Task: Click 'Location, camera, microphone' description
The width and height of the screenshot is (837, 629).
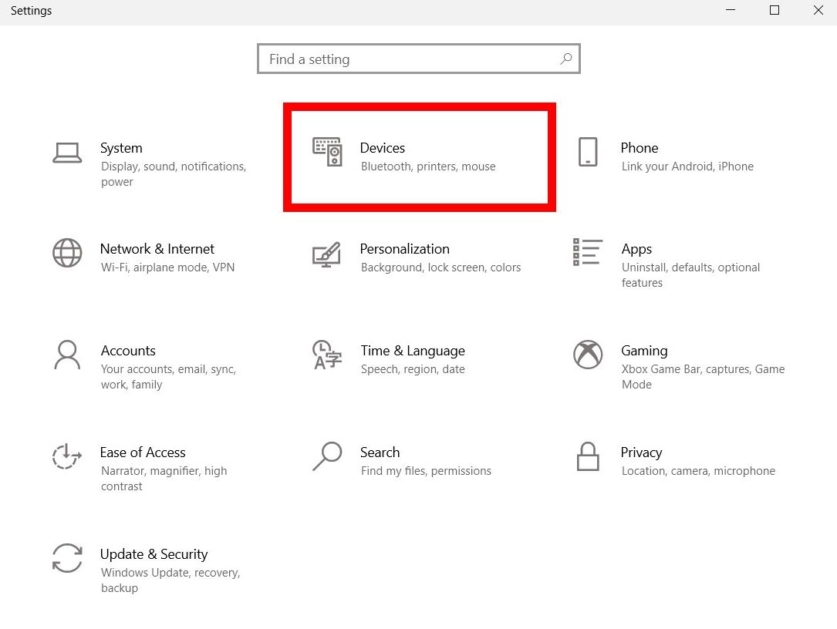Action: [x=698, y=471]
